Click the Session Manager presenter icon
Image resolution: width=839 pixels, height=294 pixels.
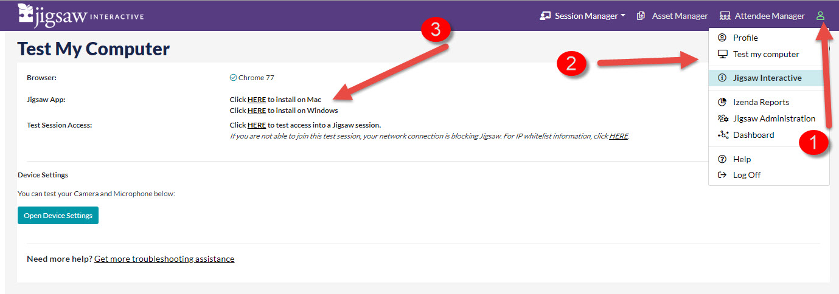pyautogui.click(x=545, y=16)
